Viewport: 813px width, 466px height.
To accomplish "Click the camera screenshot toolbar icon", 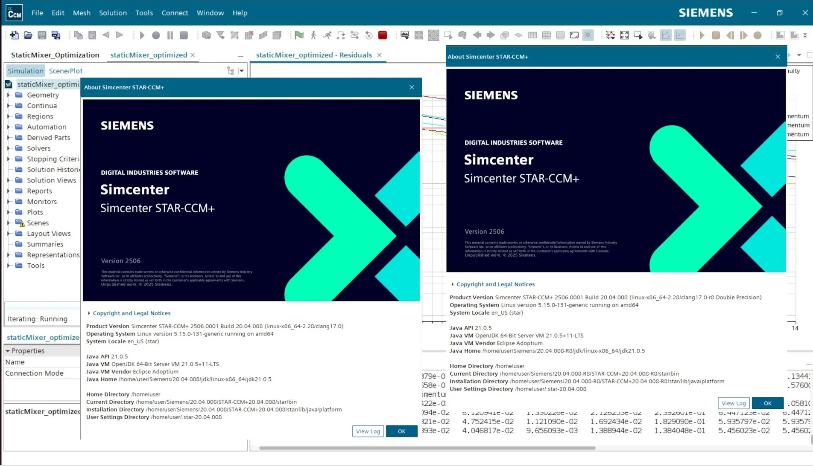I will point(462,35).
